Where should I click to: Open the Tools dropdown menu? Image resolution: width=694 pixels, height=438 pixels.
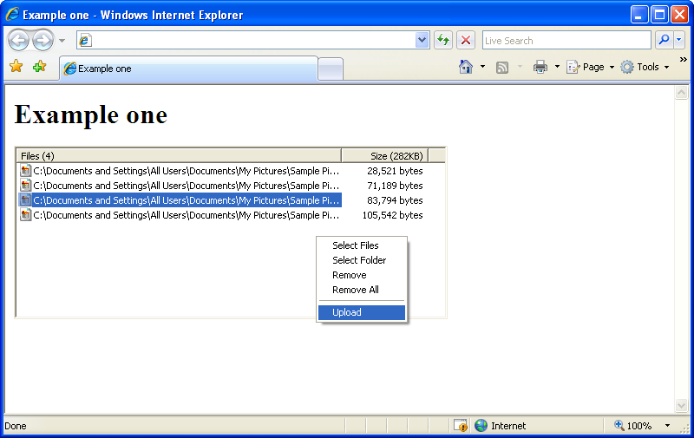pos(645,67)
